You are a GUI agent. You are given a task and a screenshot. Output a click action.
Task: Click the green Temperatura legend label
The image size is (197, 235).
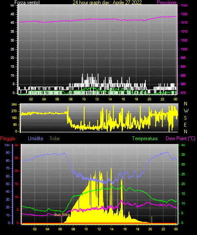tap(145, 138)
